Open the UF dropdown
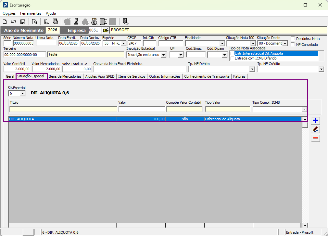Screen dimensions: 328x236 tap(181, 55)
